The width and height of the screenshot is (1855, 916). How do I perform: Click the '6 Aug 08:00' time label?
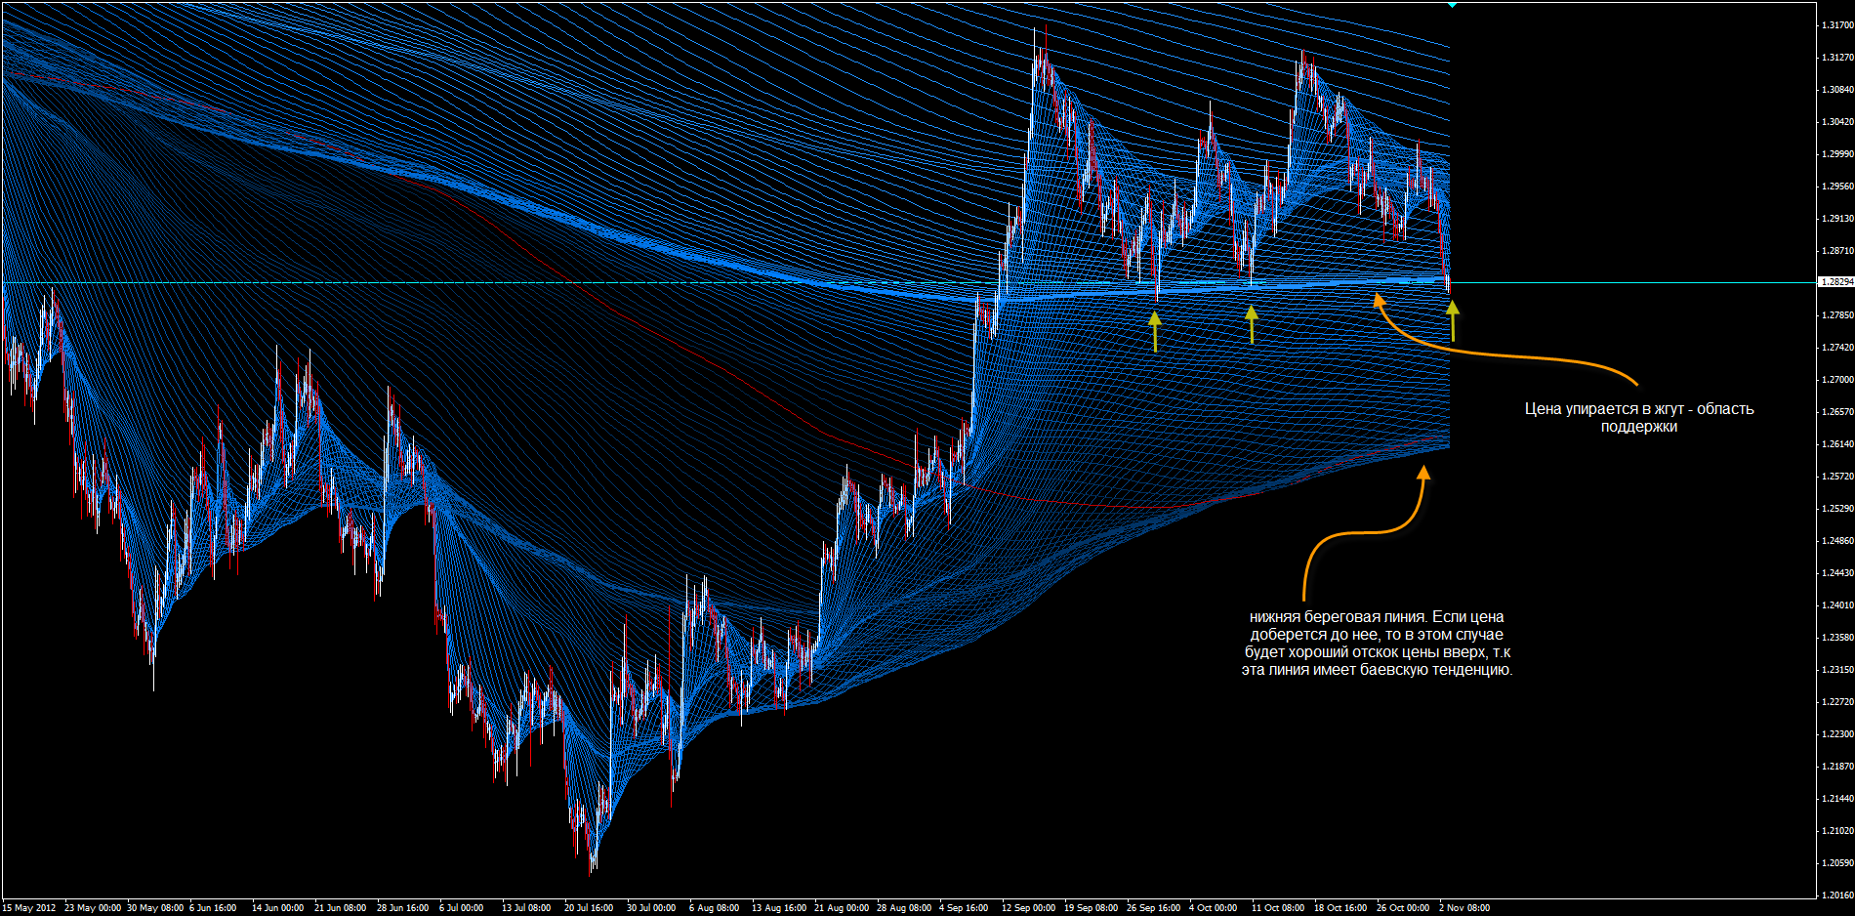pos(715,908)
